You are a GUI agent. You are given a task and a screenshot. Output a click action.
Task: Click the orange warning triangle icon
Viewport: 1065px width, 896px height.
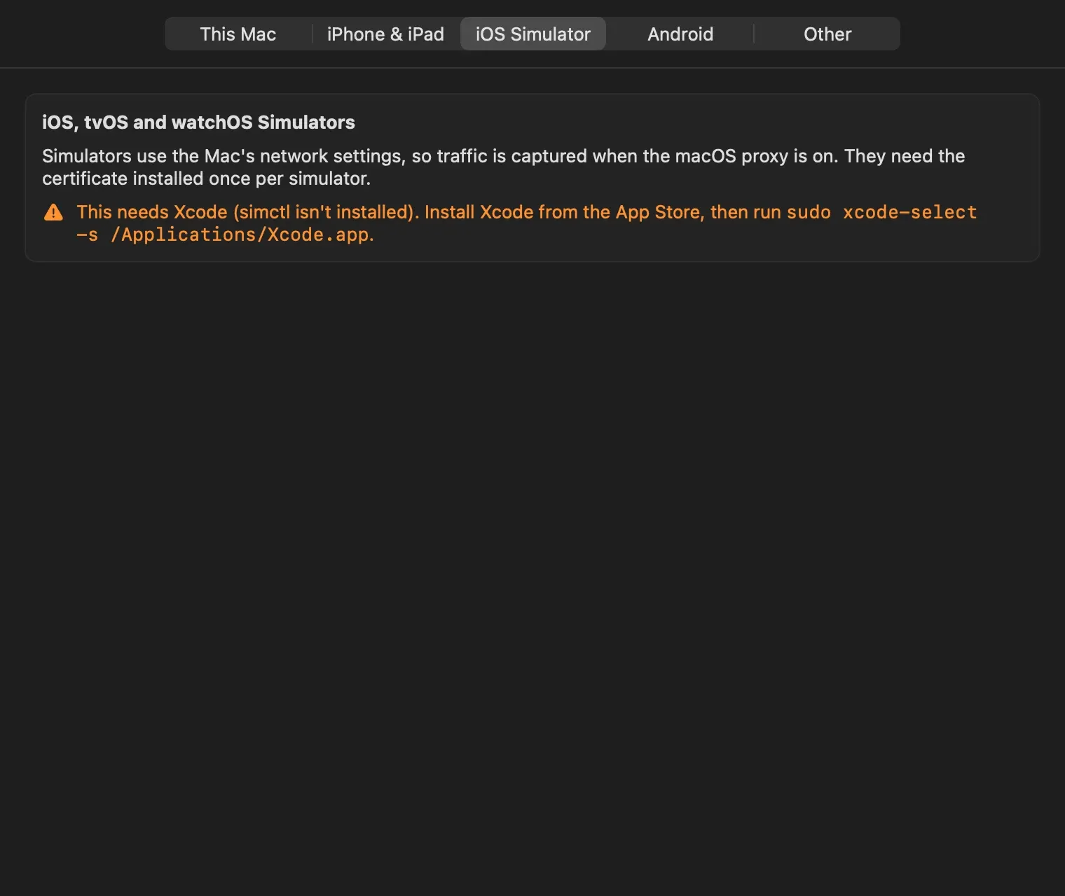(x=53, y=212)
